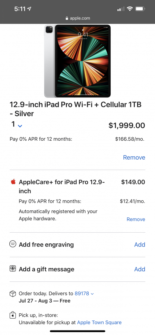155x335 pixels.
Task: Tap the location arrow in status bar
Action: click(29, 9)
